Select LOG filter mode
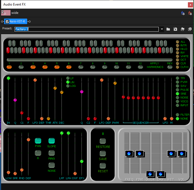 (68, 86)
